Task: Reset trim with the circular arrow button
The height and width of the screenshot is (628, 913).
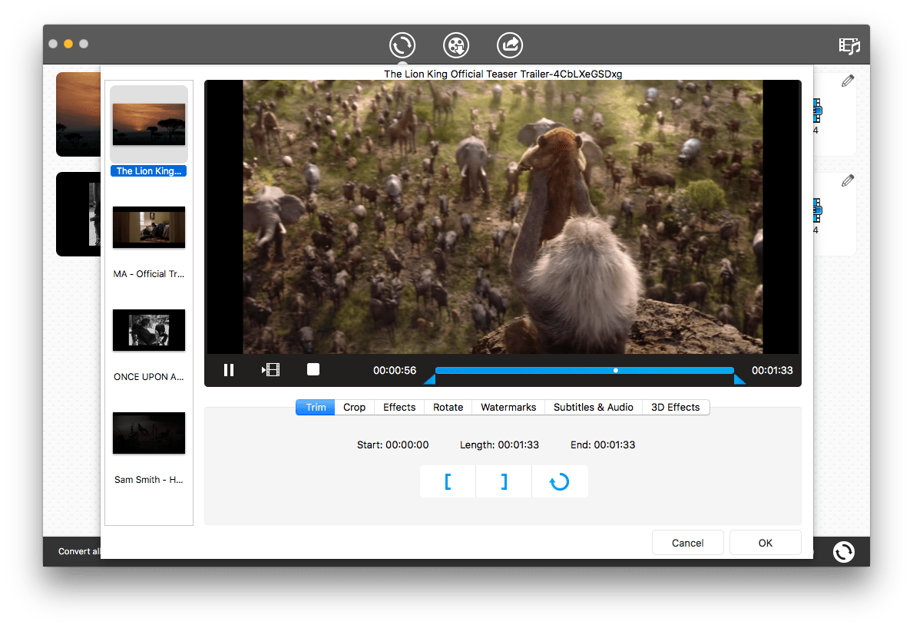Action: point(560,481)
